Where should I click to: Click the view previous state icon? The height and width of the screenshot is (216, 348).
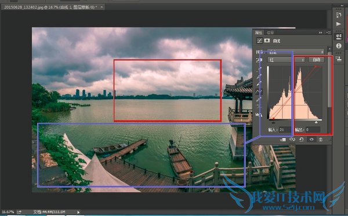click(x=292, y=140)
